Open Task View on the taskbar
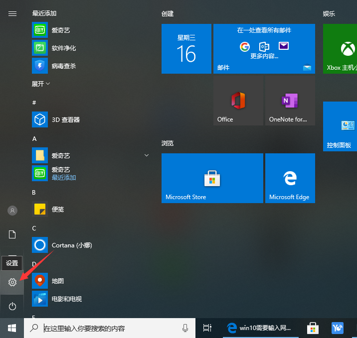The width and height of the screenshot is (357, 338). click(207, 328)
